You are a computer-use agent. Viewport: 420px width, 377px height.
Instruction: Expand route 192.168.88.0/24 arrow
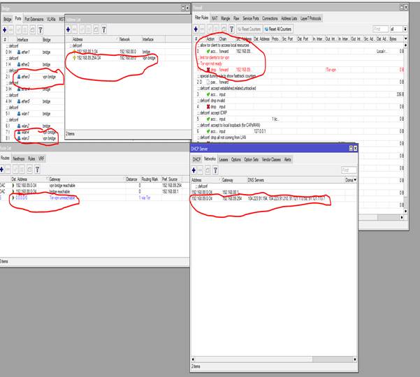tap(13, 191)
